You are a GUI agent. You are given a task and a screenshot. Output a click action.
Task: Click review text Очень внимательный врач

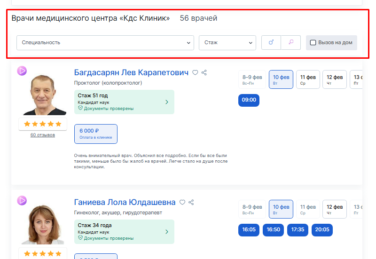(x=151, y=161)
